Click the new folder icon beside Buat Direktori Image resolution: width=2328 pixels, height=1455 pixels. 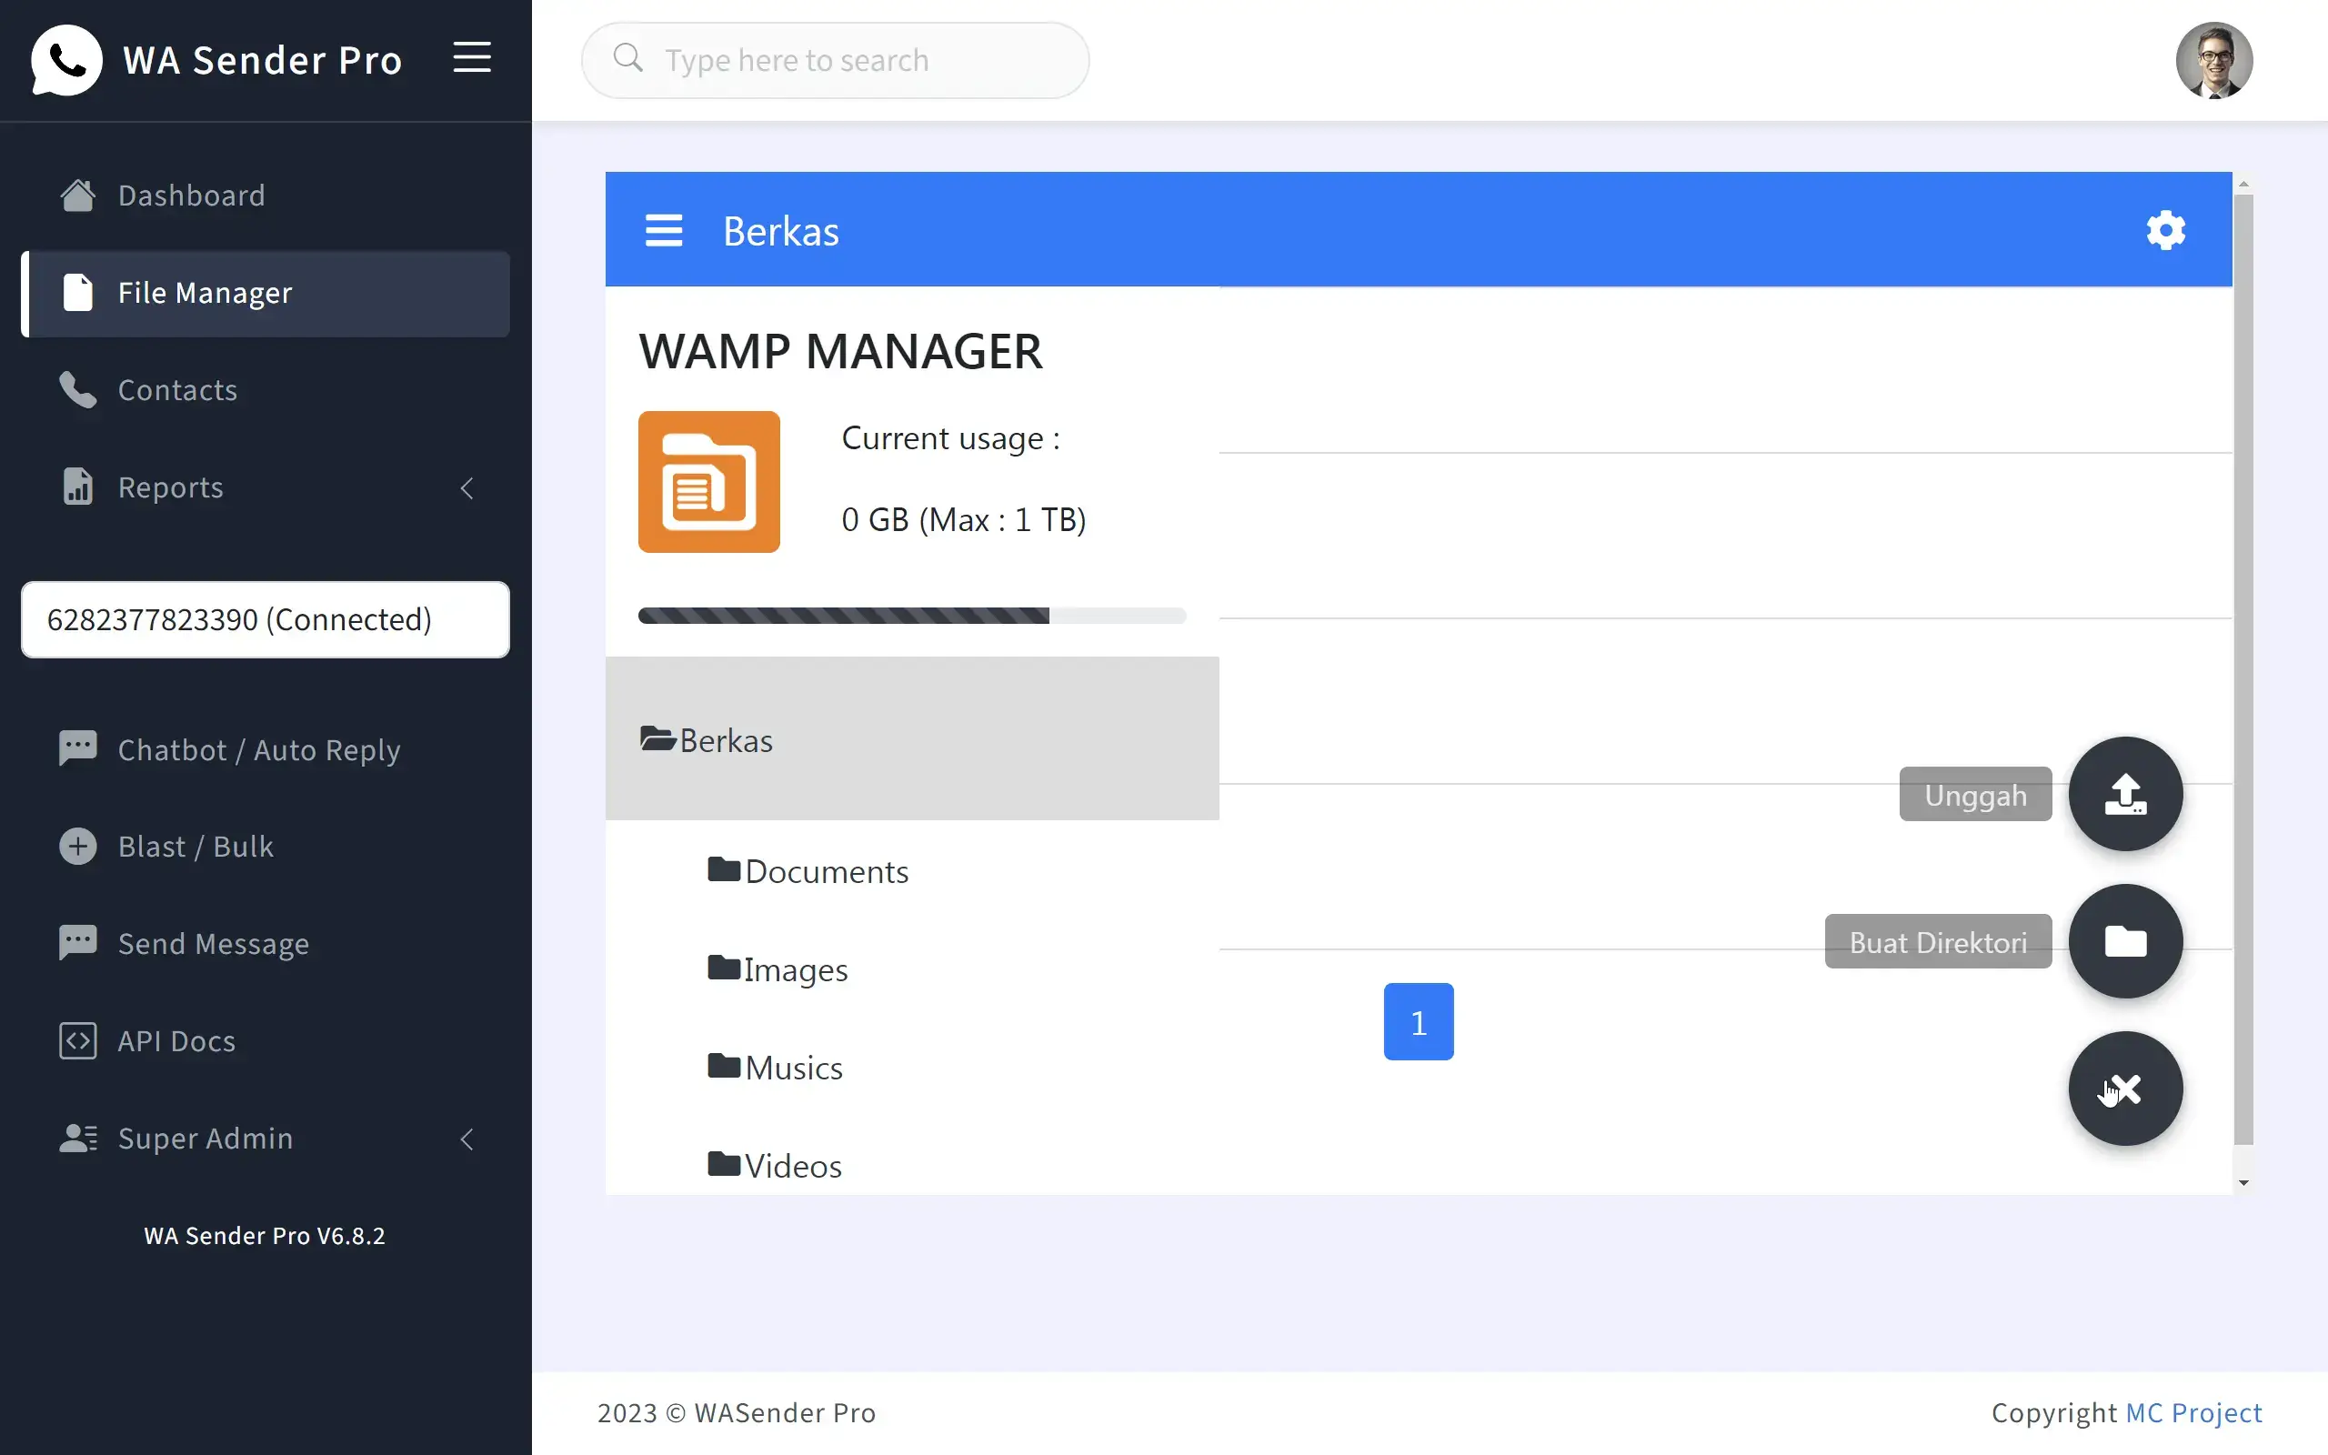(x=2125, y=941)
